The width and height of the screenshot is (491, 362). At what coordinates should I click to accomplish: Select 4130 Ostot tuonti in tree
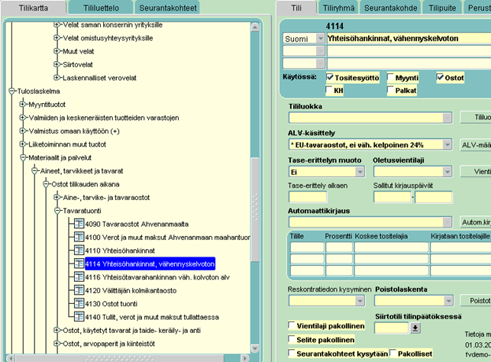tap(111, 304)
